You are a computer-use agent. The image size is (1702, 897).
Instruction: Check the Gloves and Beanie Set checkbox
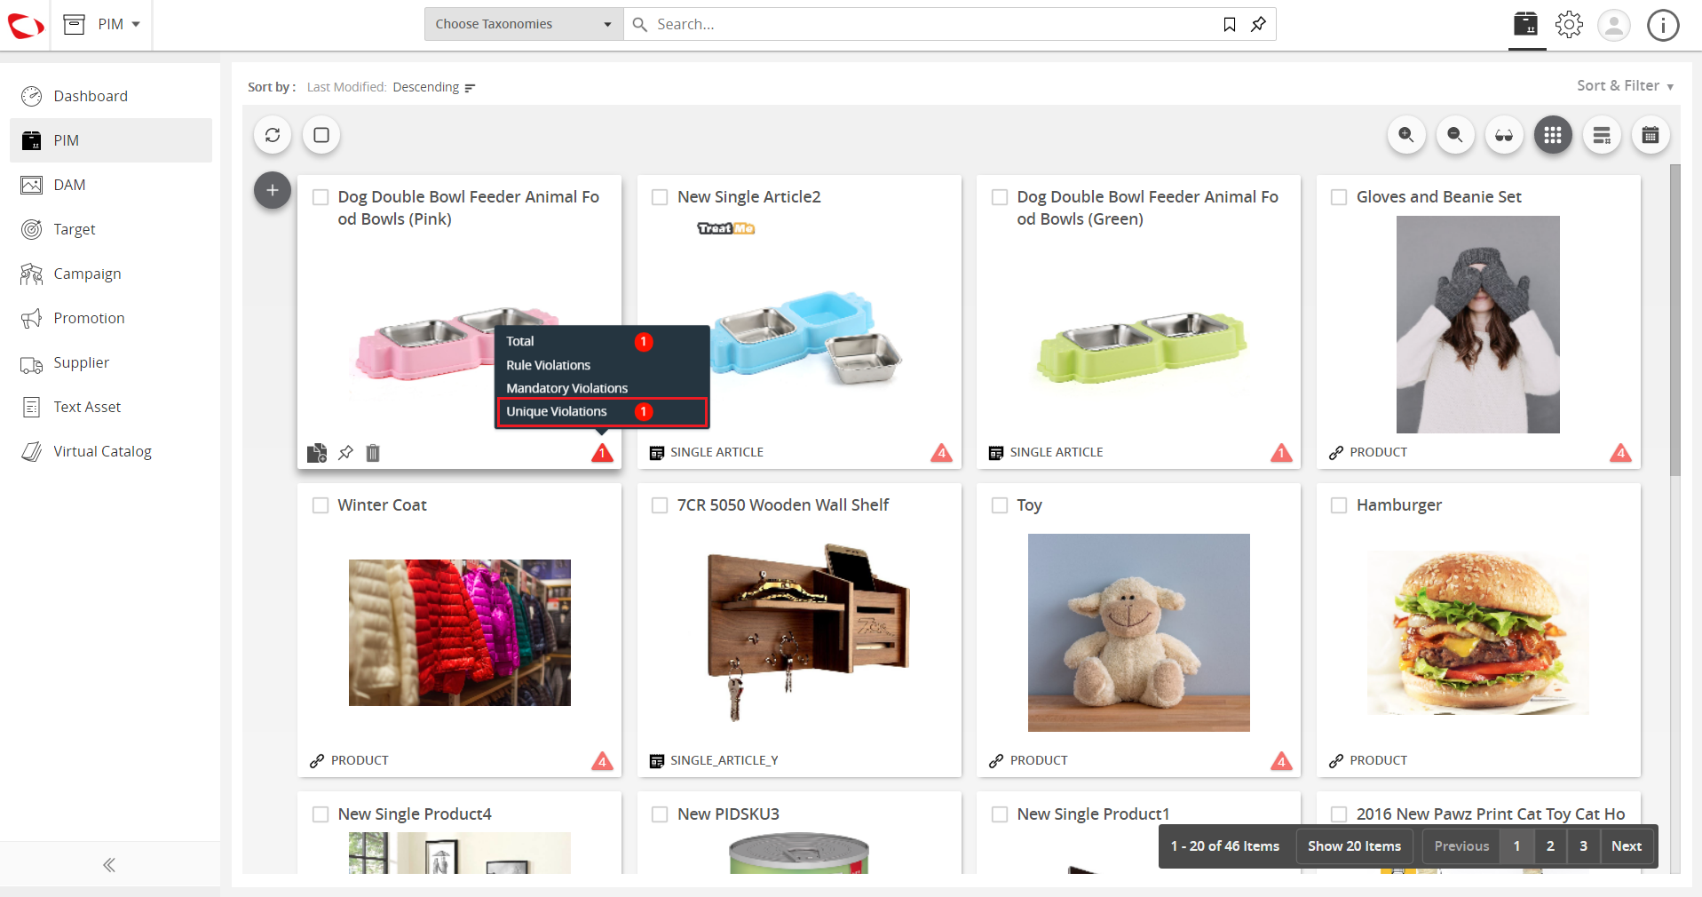[x=1339, y=197]
